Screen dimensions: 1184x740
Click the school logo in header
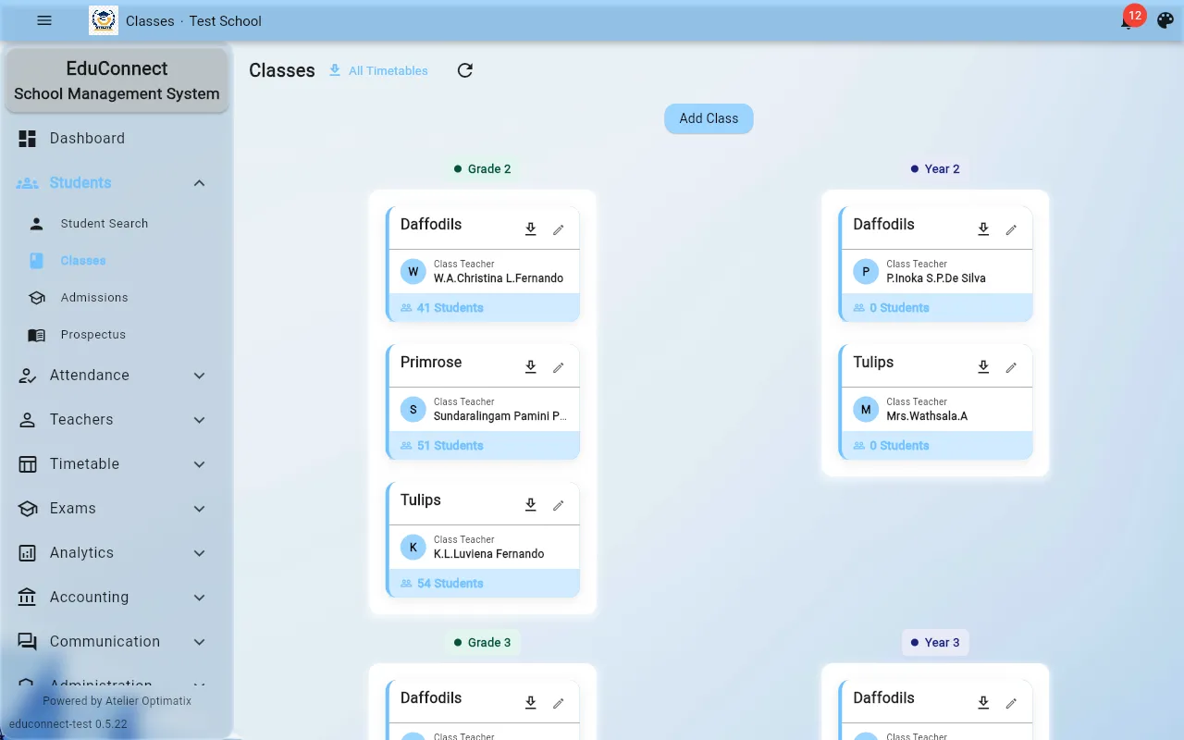pos(104,20)
